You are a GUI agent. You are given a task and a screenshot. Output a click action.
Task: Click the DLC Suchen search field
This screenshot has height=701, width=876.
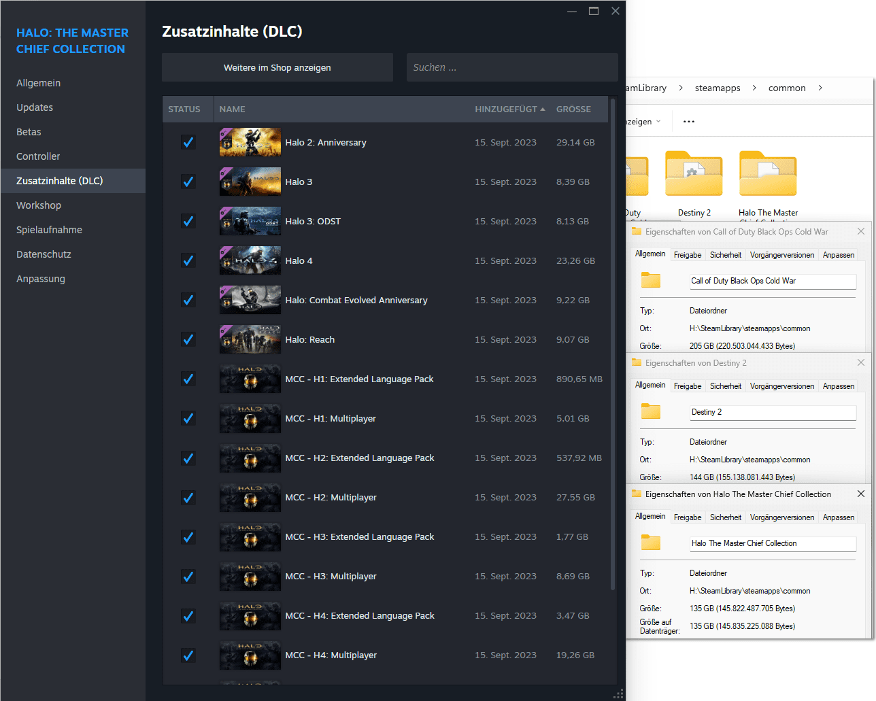click(x=512, y=67)
